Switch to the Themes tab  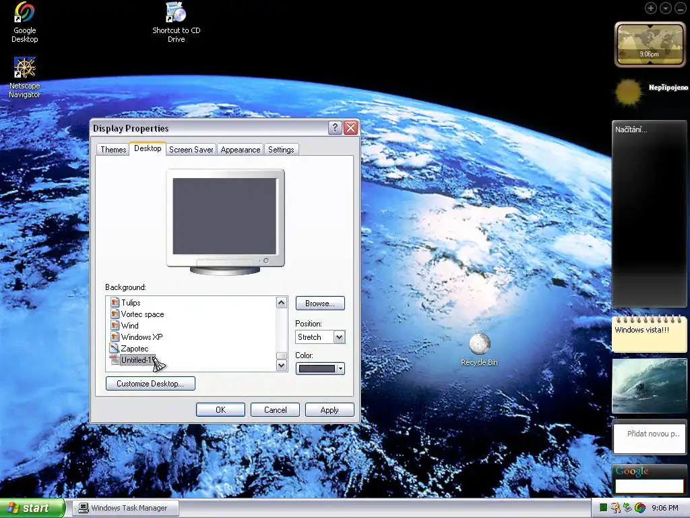(x=113, y=149)
